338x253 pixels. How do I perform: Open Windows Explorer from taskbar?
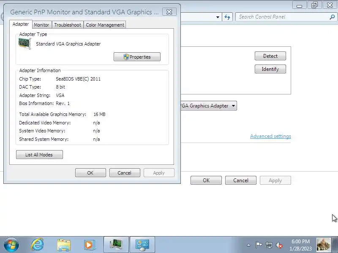pos(64,245)
